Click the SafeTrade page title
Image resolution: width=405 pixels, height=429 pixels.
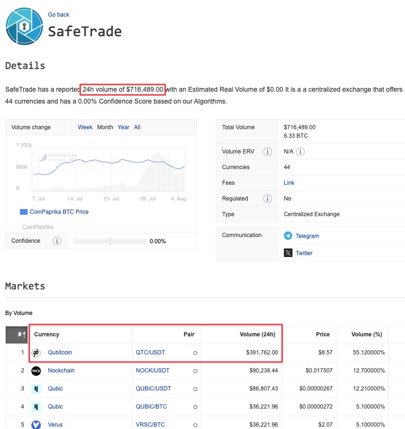click(85, 31)
